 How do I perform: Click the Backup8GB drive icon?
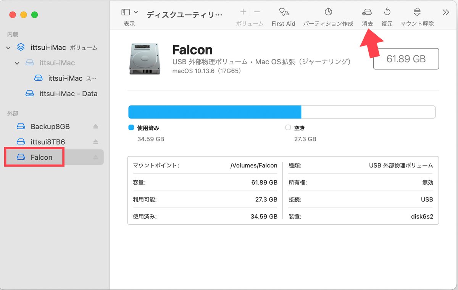(21, 126)
